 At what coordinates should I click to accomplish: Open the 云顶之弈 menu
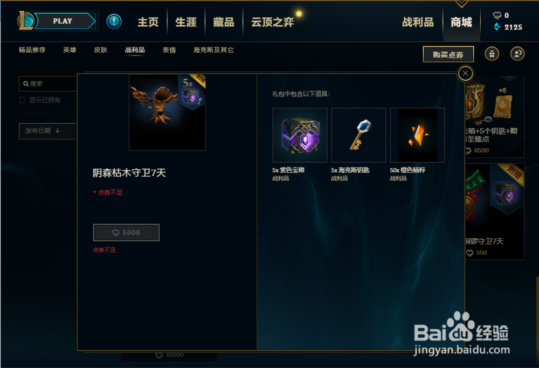(272, 22)
